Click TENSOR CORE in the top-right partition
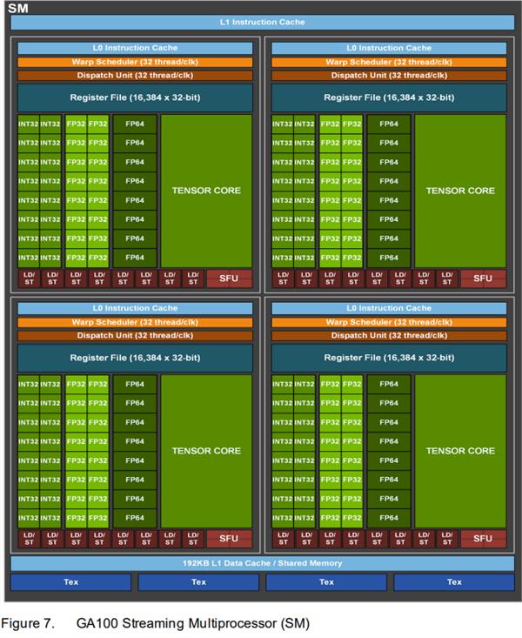Viewport: 522px width, 638px height. [x=460, y=191]
